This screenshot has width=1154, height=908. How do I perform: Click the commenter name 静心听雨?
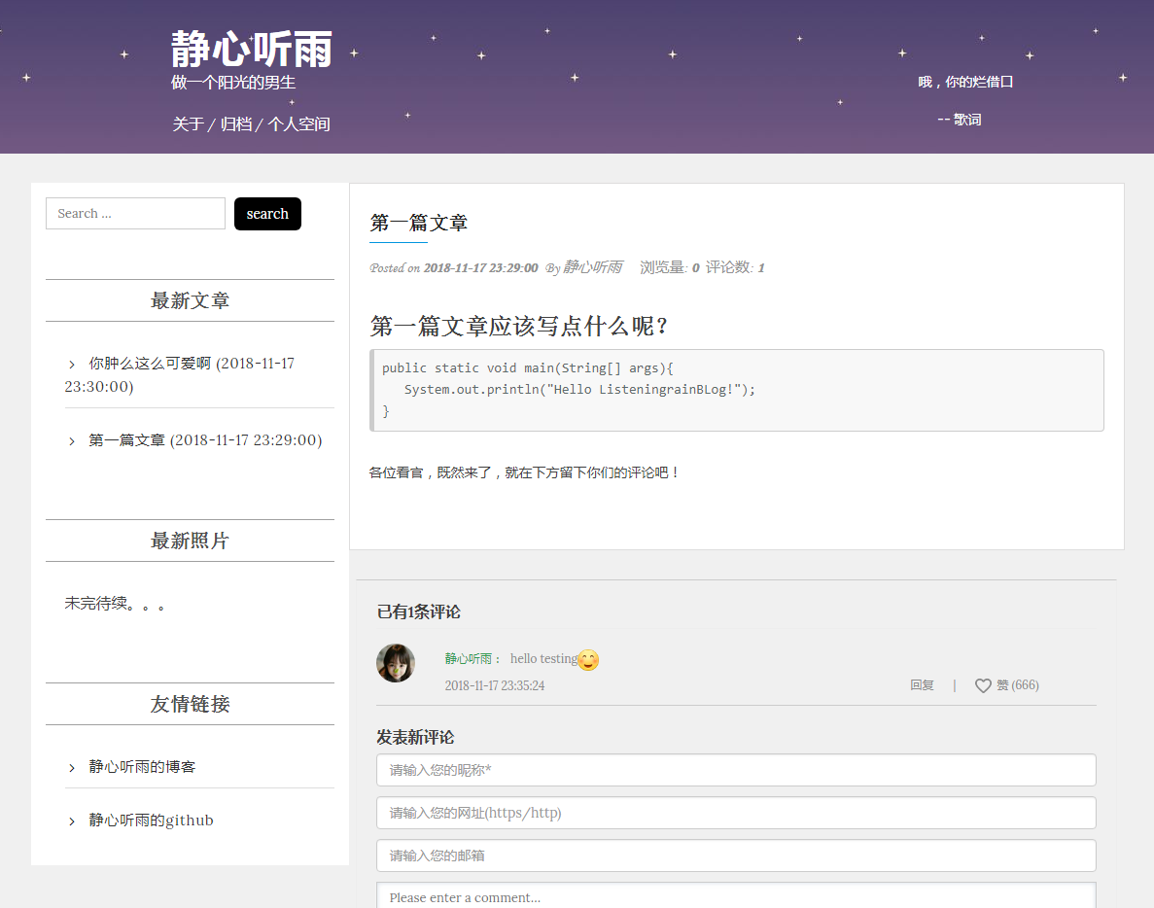click(x=468, y=658)
